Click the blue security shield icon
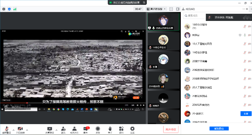This screenshot has height=135, width=252. (9, 9)
